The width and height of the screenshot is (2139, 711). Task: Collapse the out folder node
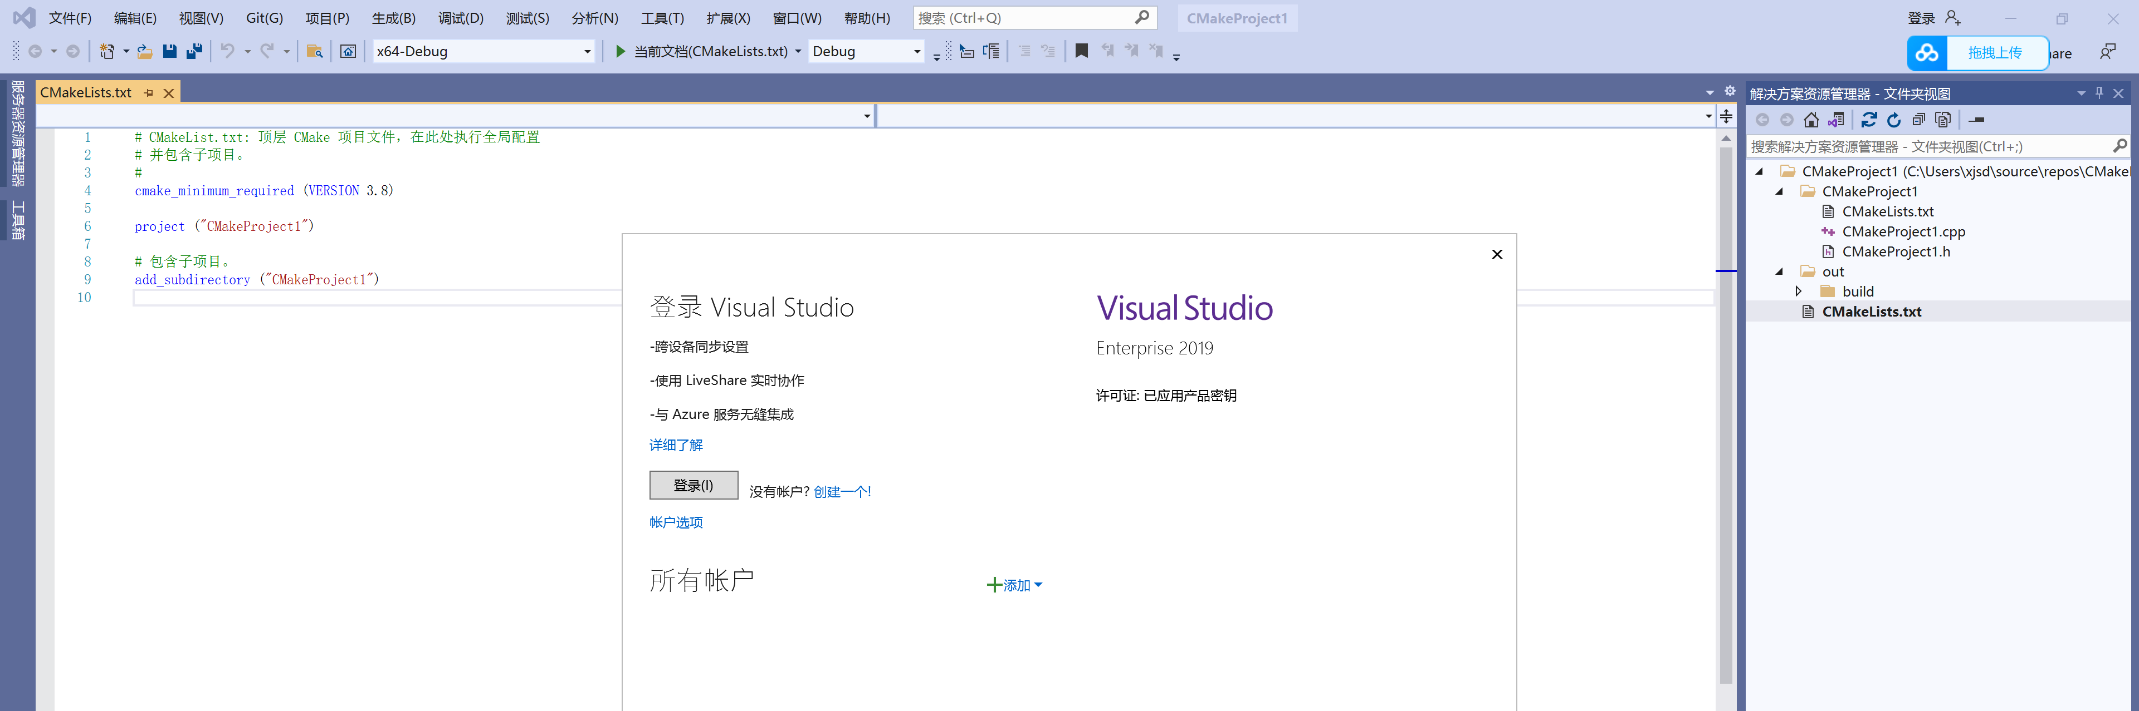point(1780,271)
